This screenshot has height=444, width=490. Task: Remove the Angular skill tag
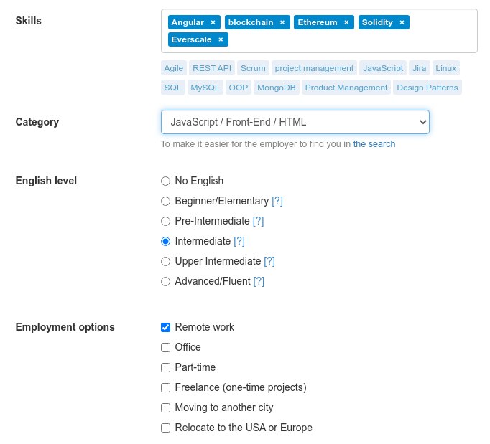[213, 22]
